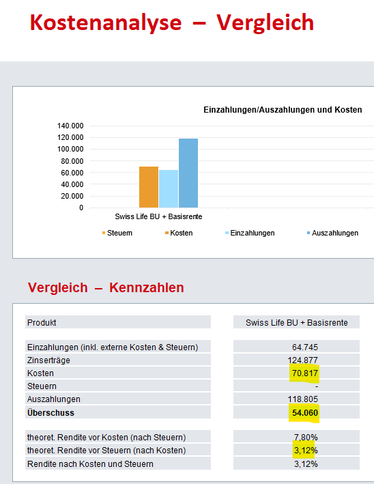Image resolution: width=374 pixels, height=484 pixels.
Task: Click the Kostenanalyse – Vergleich heading
Action: [x=172, y=23]
